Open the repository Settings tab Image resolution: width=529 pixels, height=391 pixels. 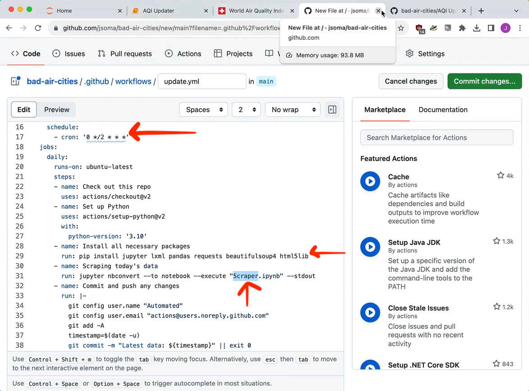pyautogui.click(x=425, y=54)
